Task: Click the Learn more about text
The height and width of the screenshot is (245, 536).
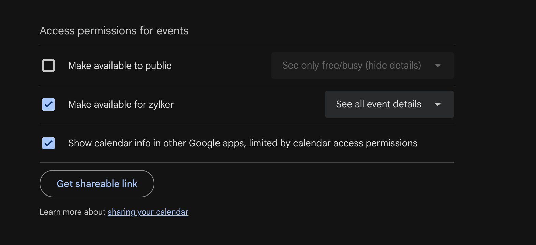Action: coord(72,212)
